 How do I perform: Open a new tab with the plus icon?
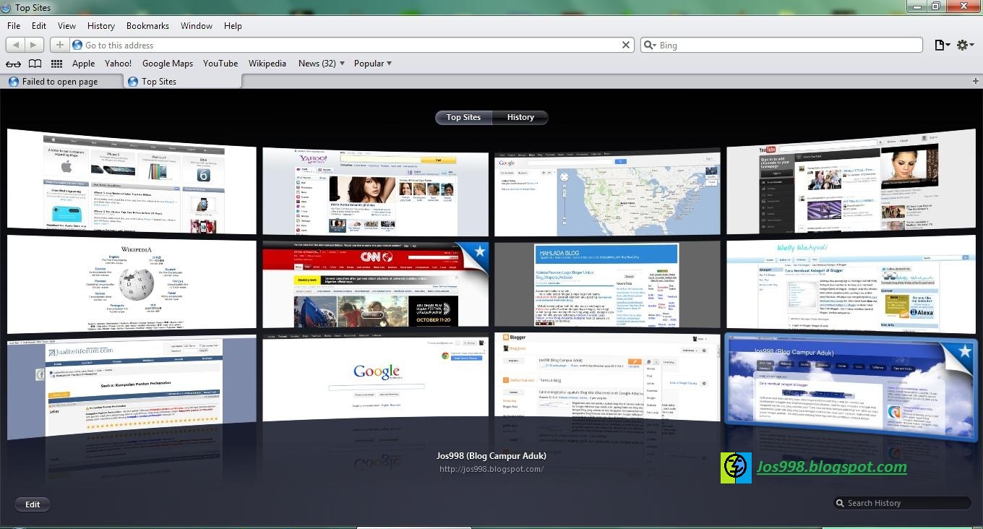(x=976, y=81)
